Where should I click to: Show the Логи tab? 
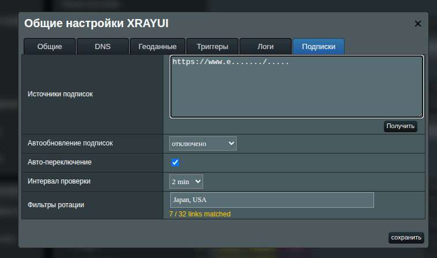265,47
